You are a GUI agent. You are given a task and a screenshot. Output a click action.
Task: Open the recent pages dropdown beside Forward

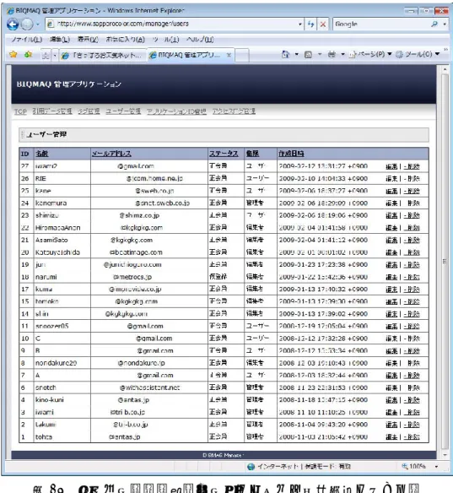point(38,24)
